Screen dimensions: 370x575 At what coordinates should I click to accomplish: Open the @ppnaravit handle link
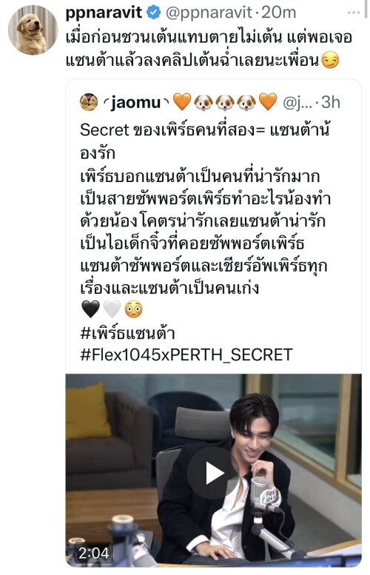pyautogui.click(x=209, y=13)
